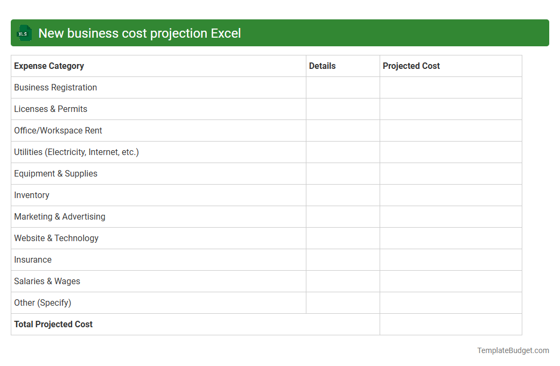Select the Licenses & Permits category cell
The width and height of the screenshot is (560, 366).
50,109
